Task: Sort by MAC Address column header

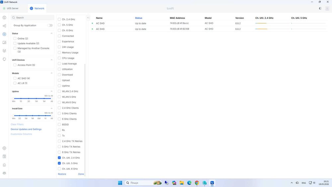Action: point(177,18)
